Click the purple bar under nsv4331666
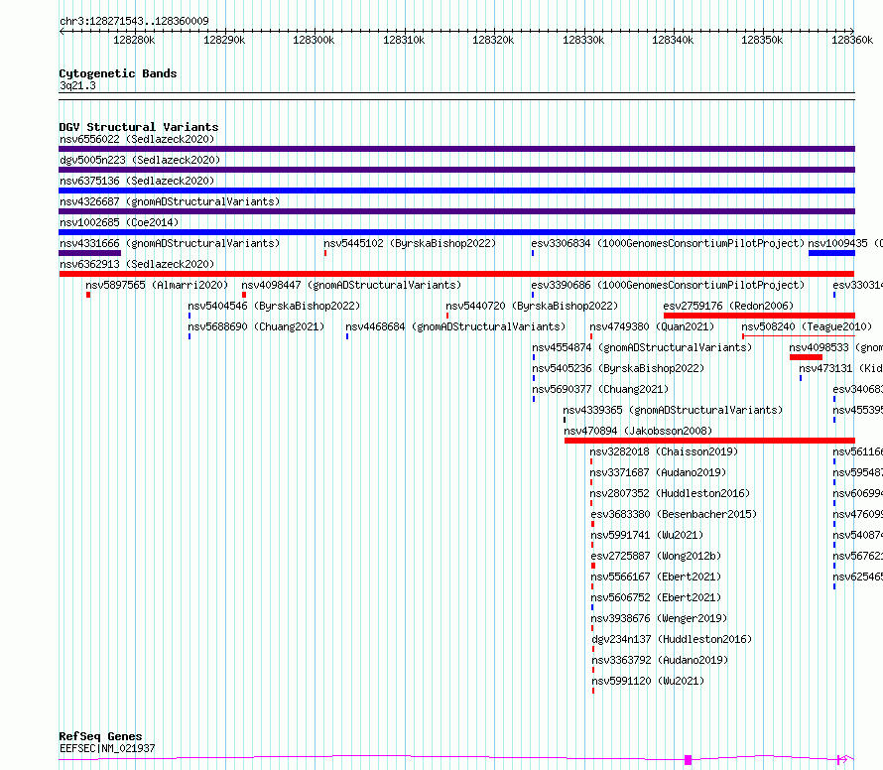Screen dimensions: 883x770 click(89, 253)
